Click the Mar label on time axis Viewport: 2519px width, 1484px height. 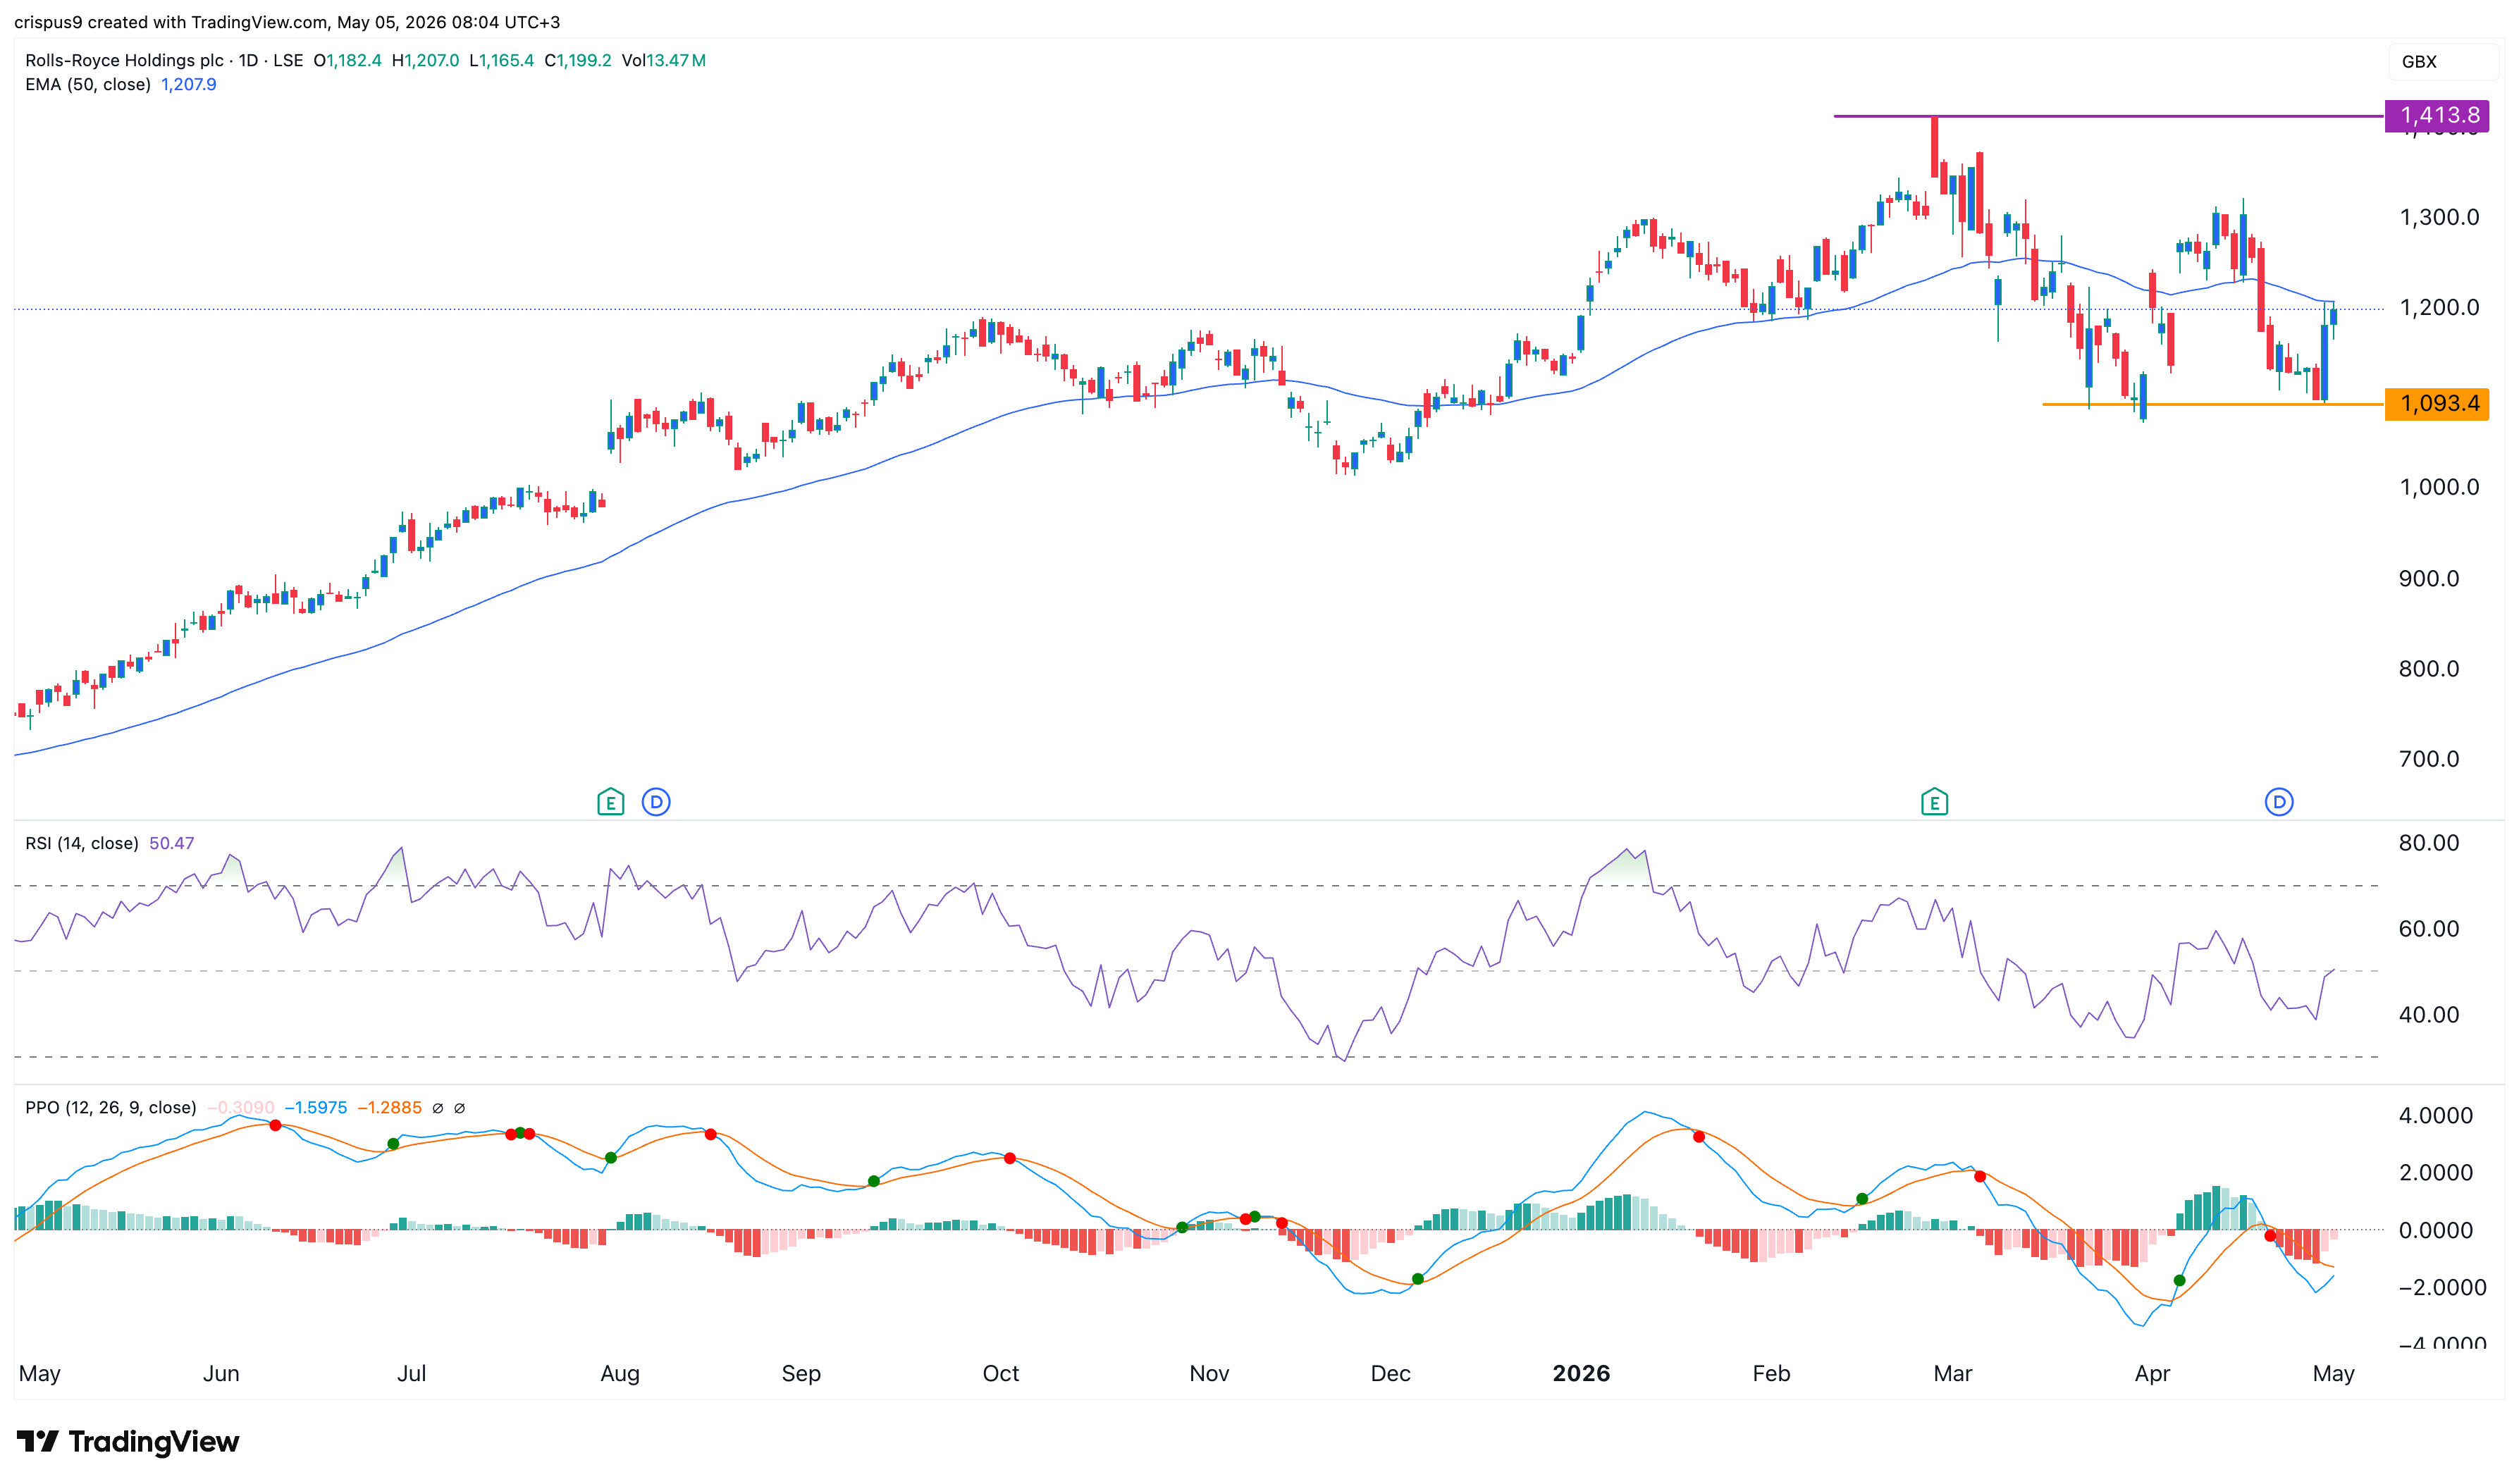[x=1953, y=1374]
